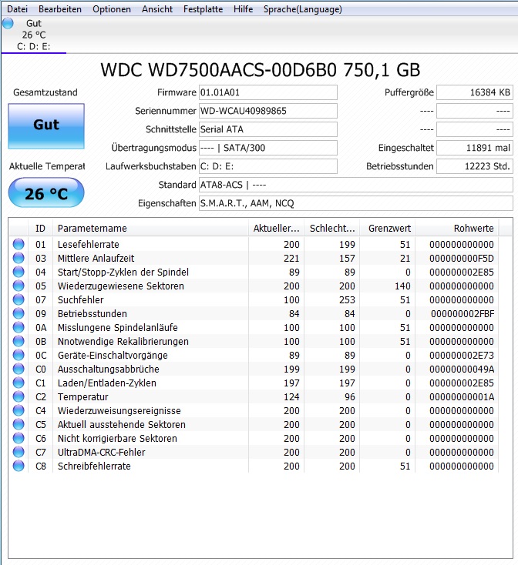Open the Festplatte menu

point(203,9)
